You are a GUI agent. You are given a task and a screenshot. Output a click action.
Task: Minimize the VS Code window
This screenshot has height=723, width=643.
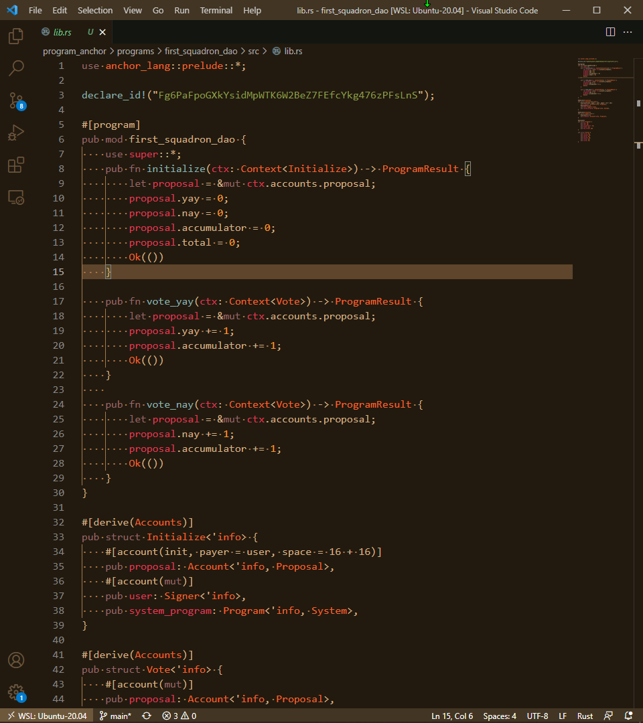(566, 10)
